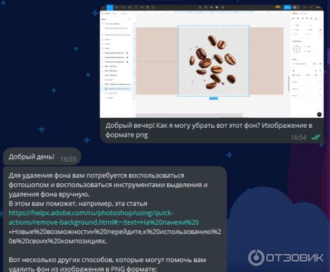
Task: Switch to the Assets tab
Action: click(114, 12)
